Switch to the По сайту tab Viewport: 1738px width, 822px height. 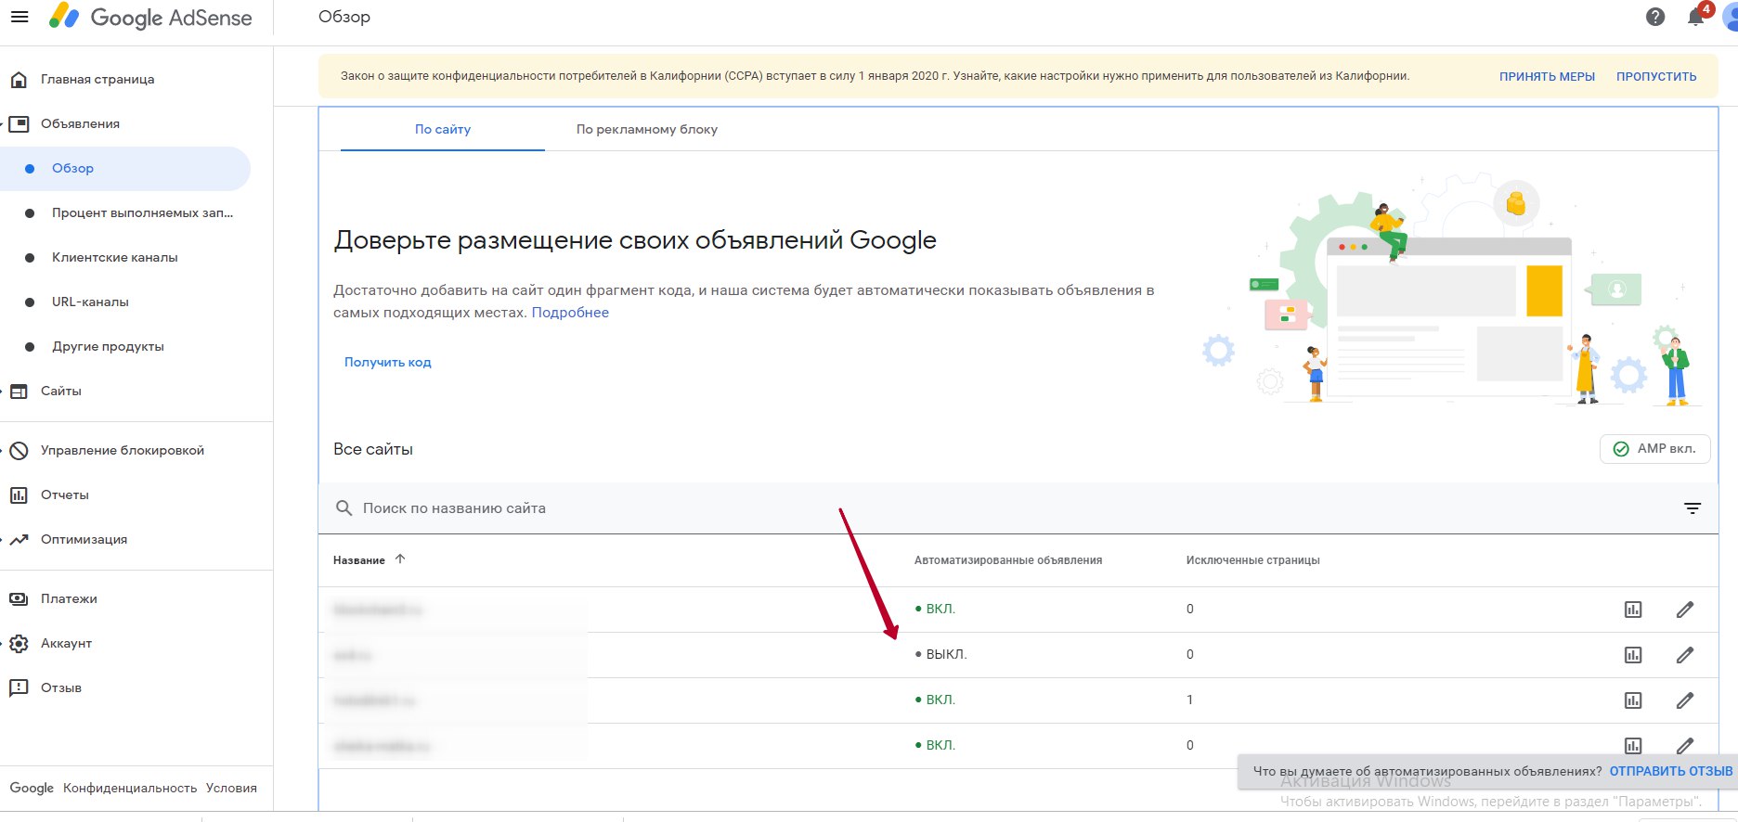click(443, 130)
